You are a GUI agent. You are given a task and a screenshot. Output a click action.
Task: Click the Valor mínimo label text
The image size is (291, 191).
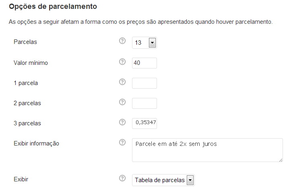[x=31, y=62]
